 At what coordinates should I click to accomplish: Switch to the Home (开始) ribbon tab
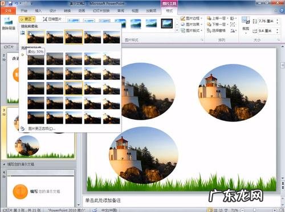[x=24, y=11]
